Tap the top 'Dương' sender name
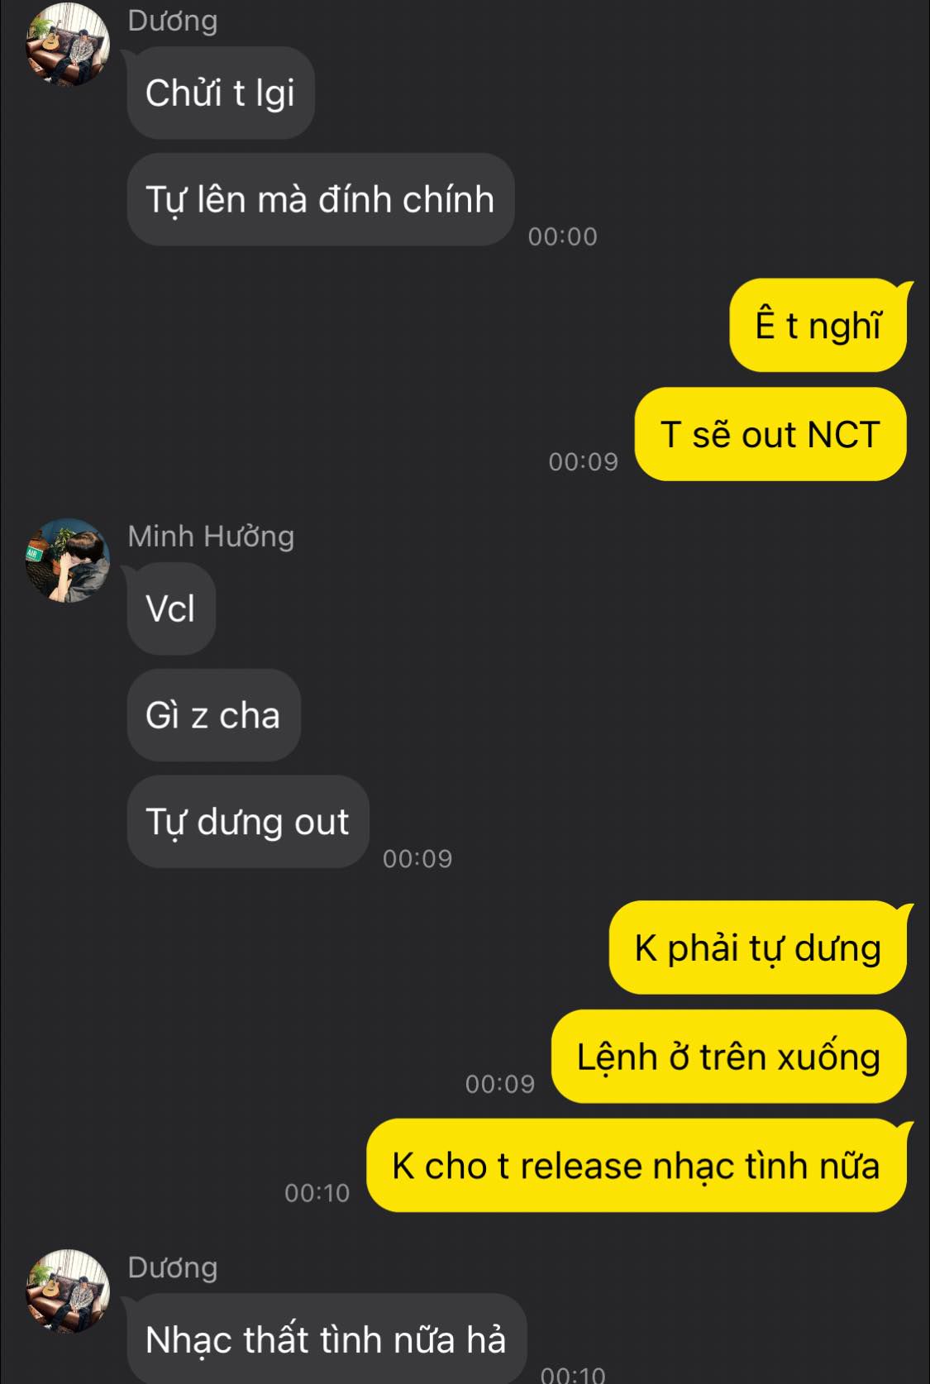This screenshot has width=930, height=1384. pyautogui.click(x=173, y=20)
